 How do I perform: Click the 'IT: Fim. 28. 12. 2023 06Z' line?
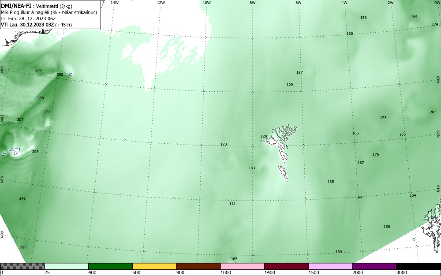pyautogui.click(x=28, y=19)
